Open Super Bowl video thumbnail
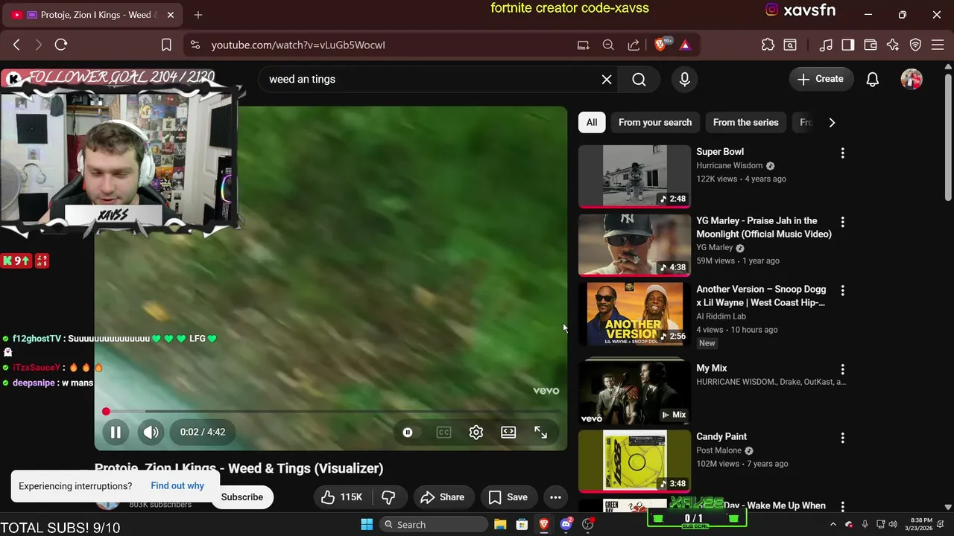The image size is (954, 536). pyautogui.click(x=635, y=176)
